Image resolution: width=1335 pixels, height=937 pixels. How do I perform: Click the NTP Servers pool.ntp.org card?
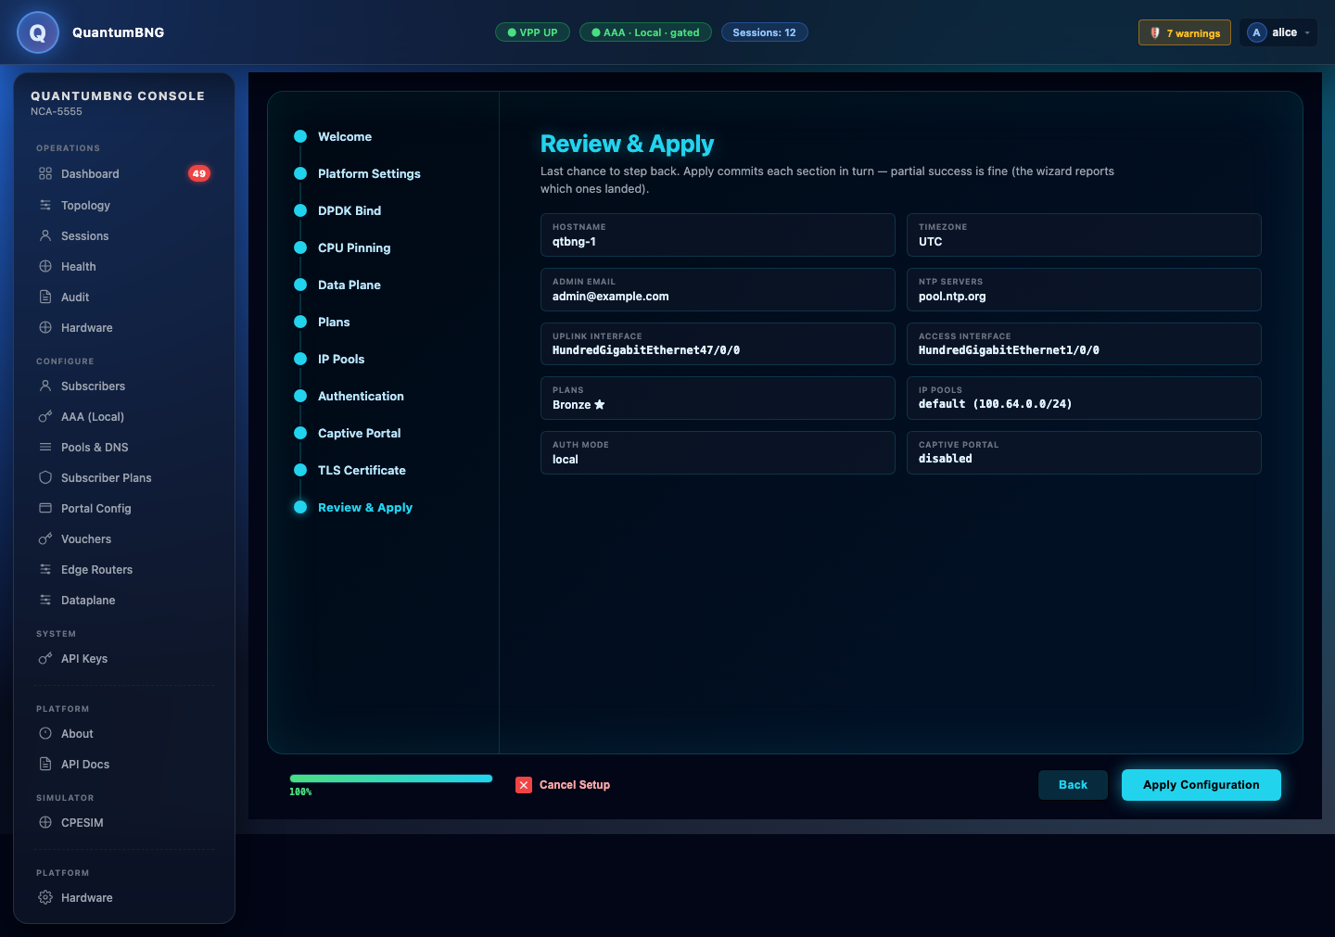click(1084, 289)
